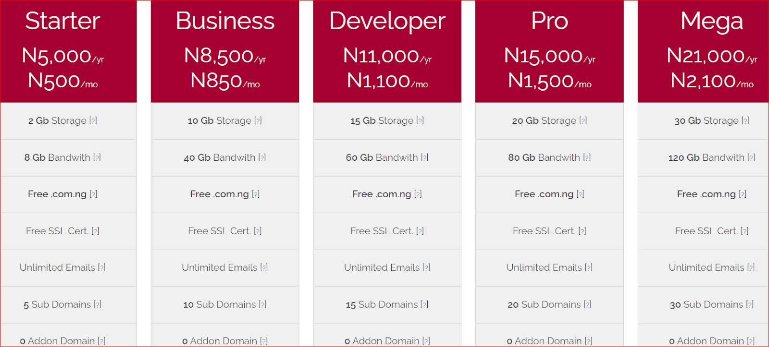Click the 20 Sub Domains feature text
The height and width of the screenshot is (347, 769).
click(544, 305)
